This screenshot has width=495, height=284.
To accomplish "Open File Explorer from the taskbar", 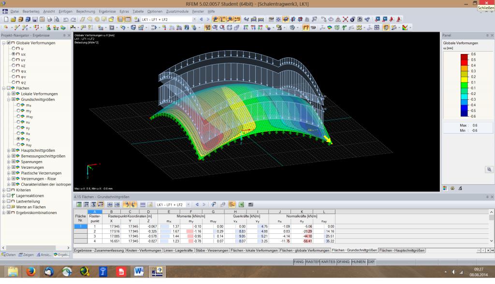I will click(x=13, y=271).
